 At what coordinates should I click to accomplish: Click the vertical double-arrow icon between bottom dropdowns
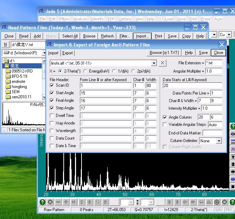[x=138, y=202]
